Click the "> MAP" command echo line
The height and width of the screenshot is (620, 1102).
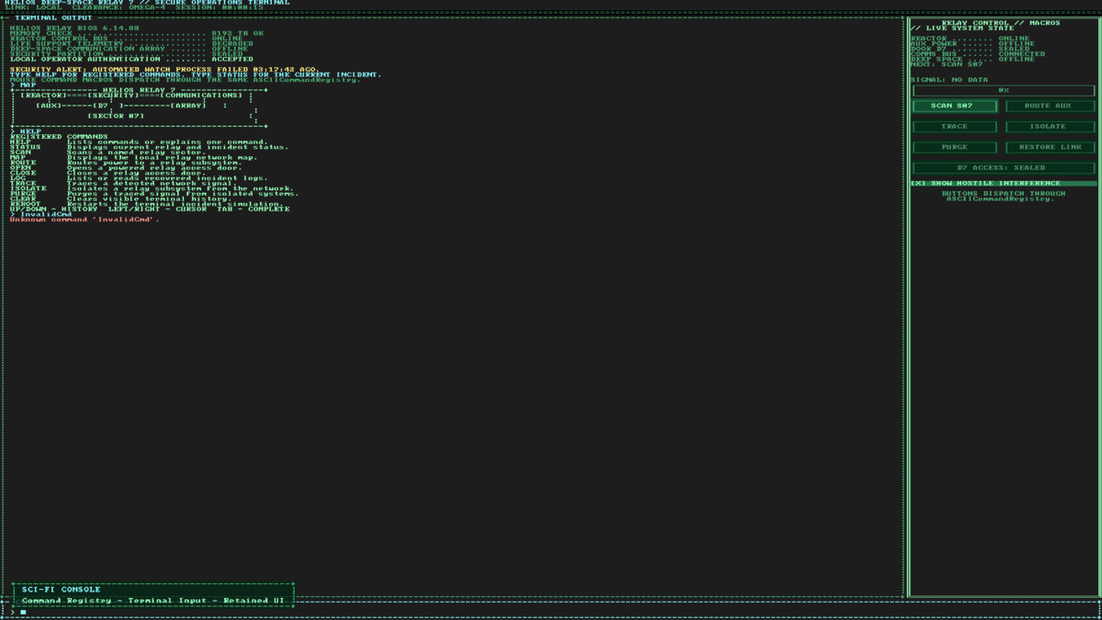[23, 85]
